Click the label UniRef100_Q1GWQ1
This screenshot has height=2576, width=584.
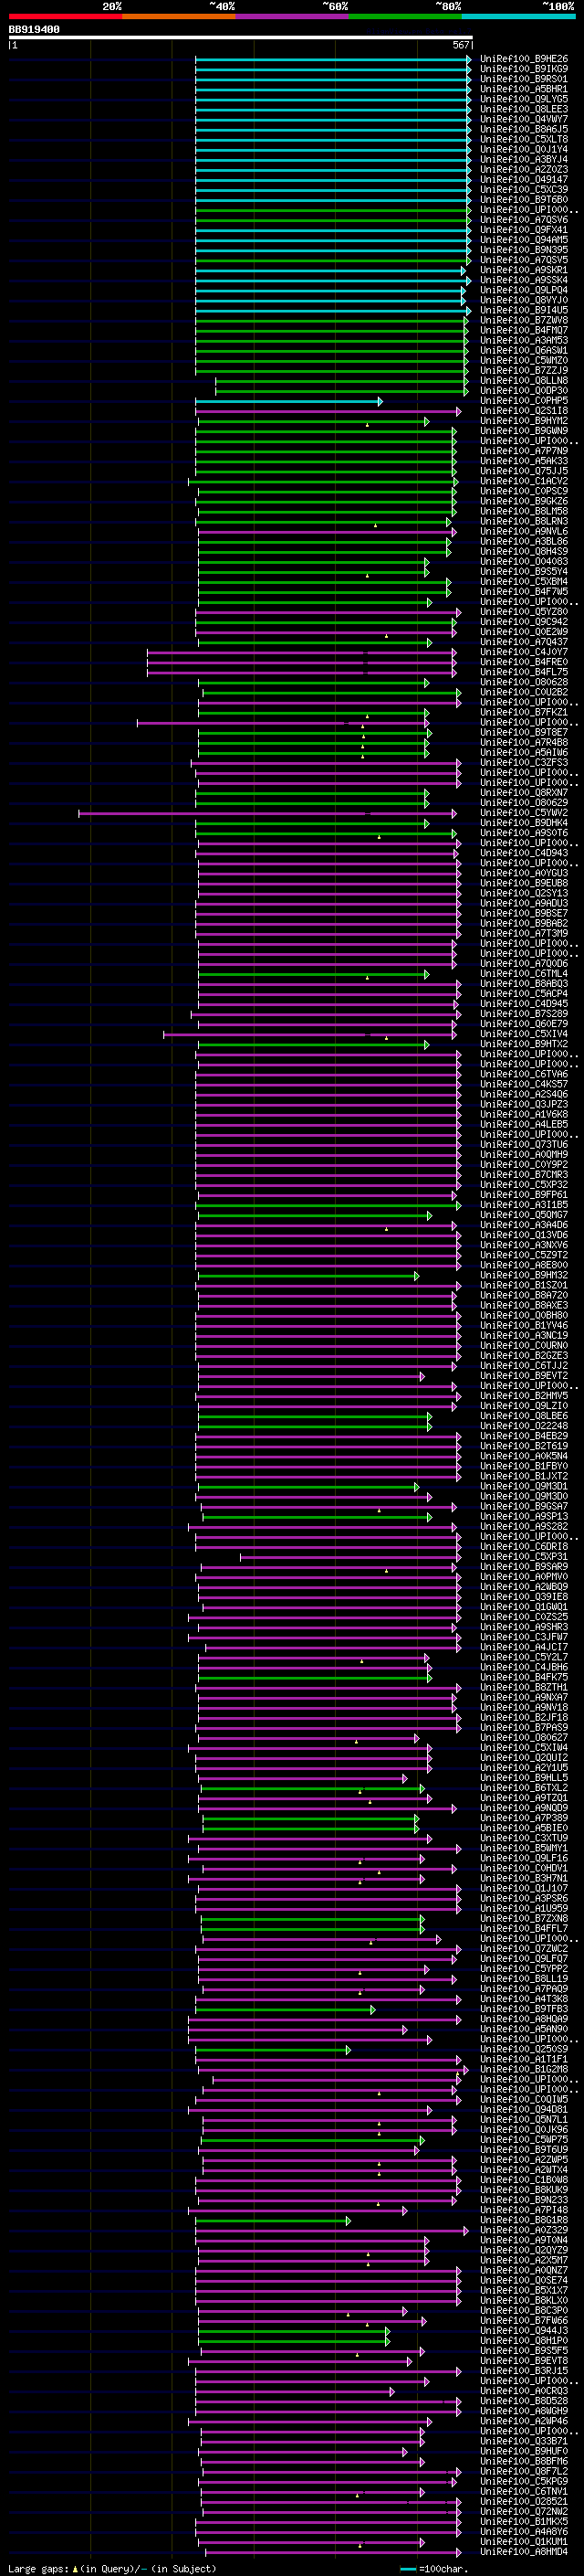[x=524, y=1607]
